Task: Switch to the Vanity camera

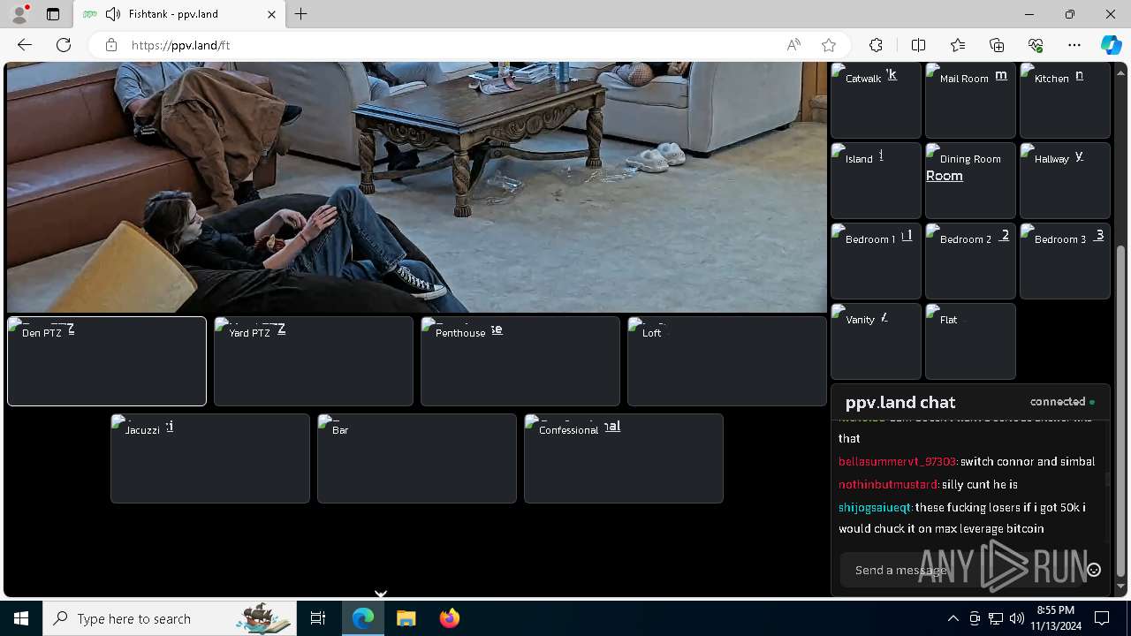Action: coord(876,341)
